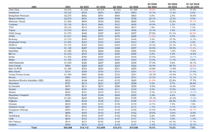
Task: Select the Young Poong Group row name
Action: (19, 74)
